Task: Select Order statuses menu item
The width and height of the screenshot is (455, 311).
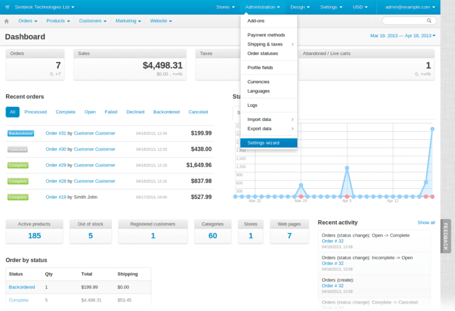Action: [x=269, y=54]
